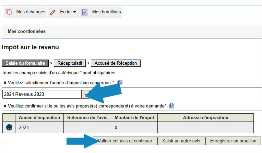This screenshot has width=262, height=153.
Task: Select the Saisie du formulaire step
Action: 25,63
